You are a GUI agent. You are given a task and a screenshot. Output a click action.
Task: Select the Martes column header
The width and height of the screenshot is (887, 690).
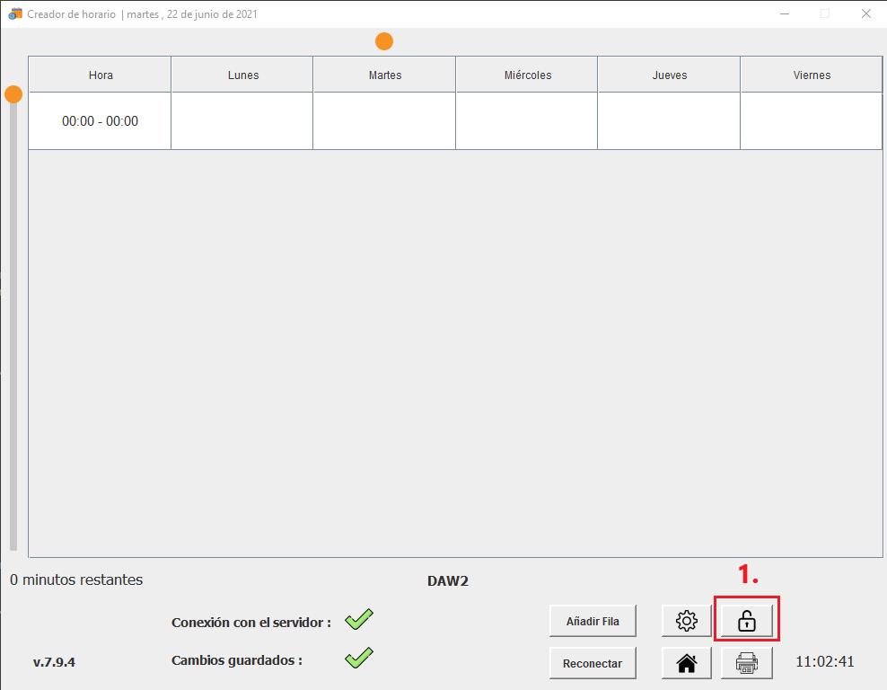click(x=384, y=75)
